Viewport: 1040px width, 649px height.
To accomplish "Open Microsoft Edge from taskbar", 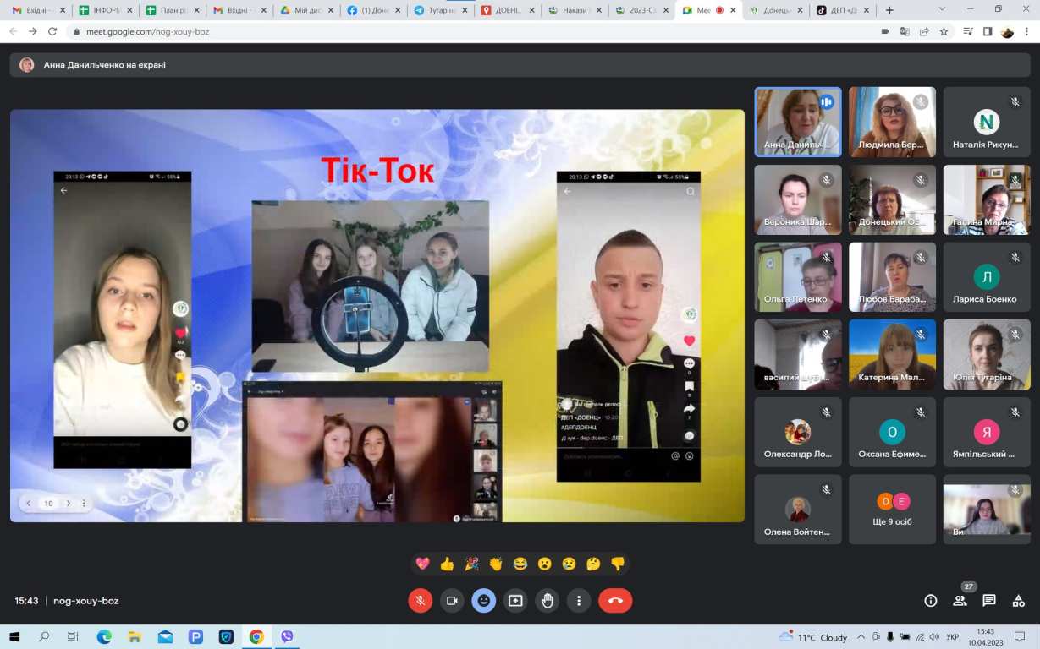I will tap(104, 636).
